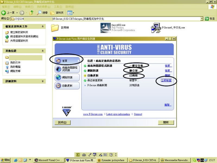
Task: Collapse the 其他位置 panel
Action: tap(43, 51)
